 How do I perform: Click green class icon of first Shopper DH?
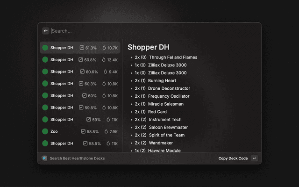[x=45, y=48]
